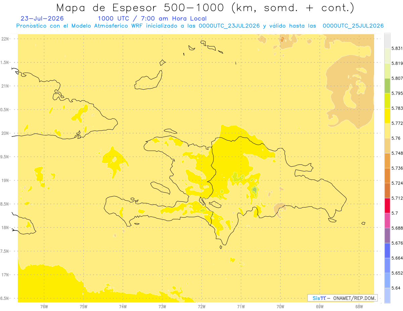403x311 pixels.
Task: Click the purple swatch between 5.676 and 5.688
Action: point(387,236)
